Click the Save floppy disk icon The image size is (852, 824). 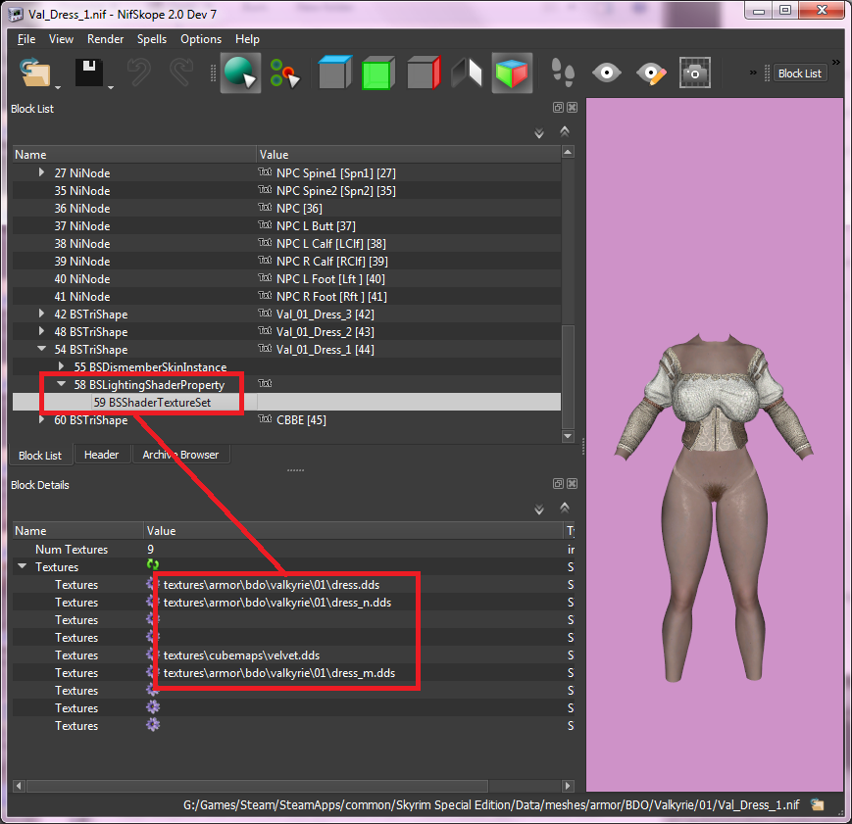[89, 73]
